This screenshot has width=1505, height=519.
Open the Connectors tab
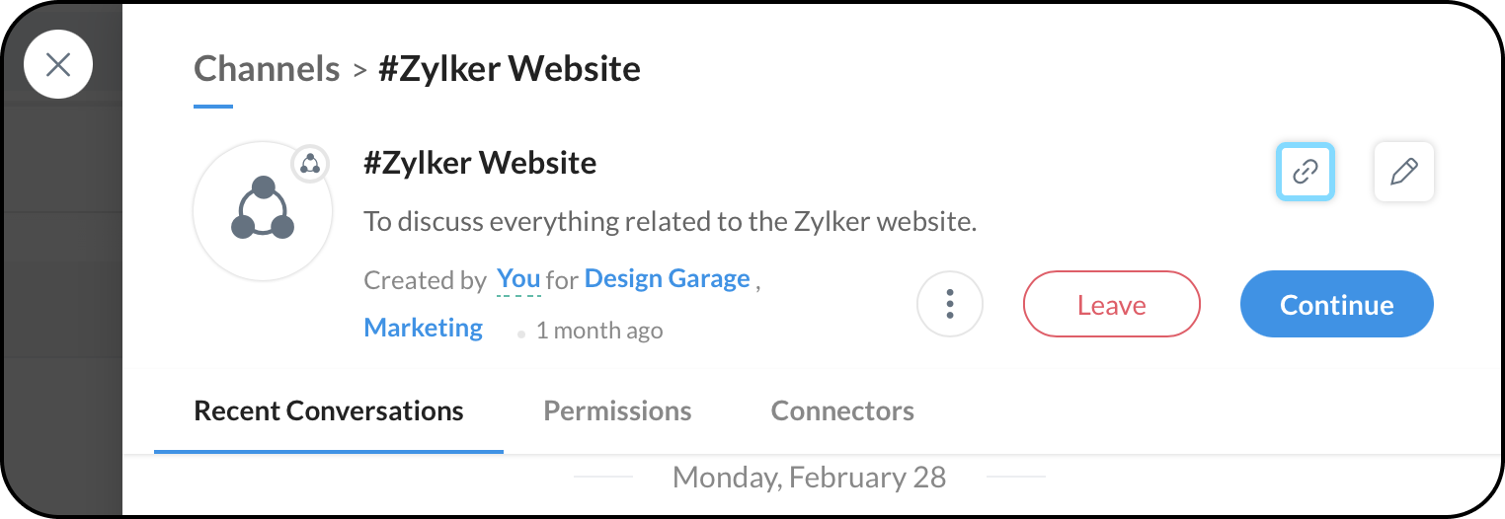tap(842, 410)
